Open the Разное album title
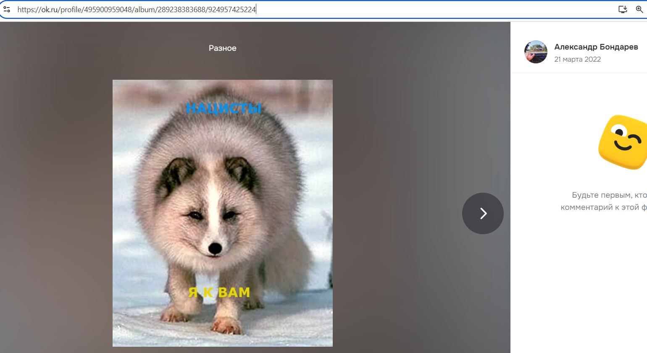The height and width of the screenshot is (353, 647). click(222, 48)
